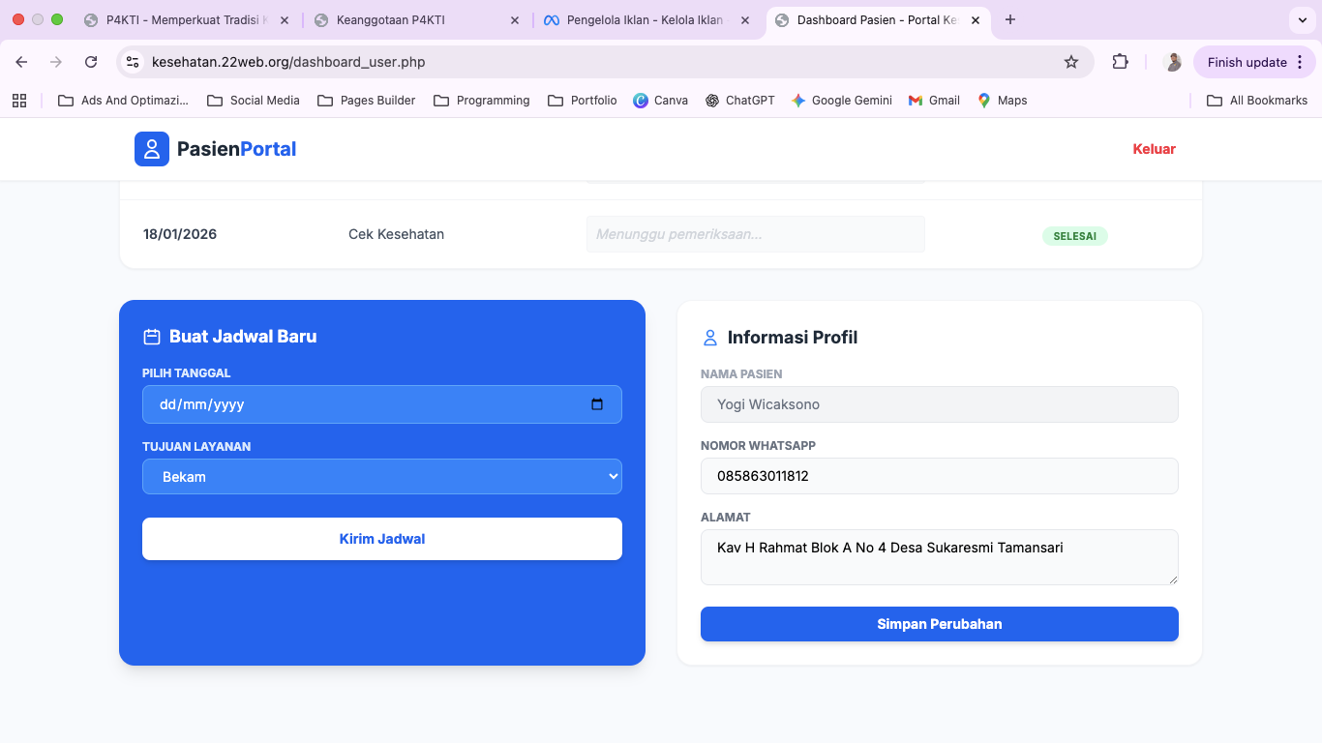Click the Alamat text area
Viewport: 1322px width, 743px height.
939,556
